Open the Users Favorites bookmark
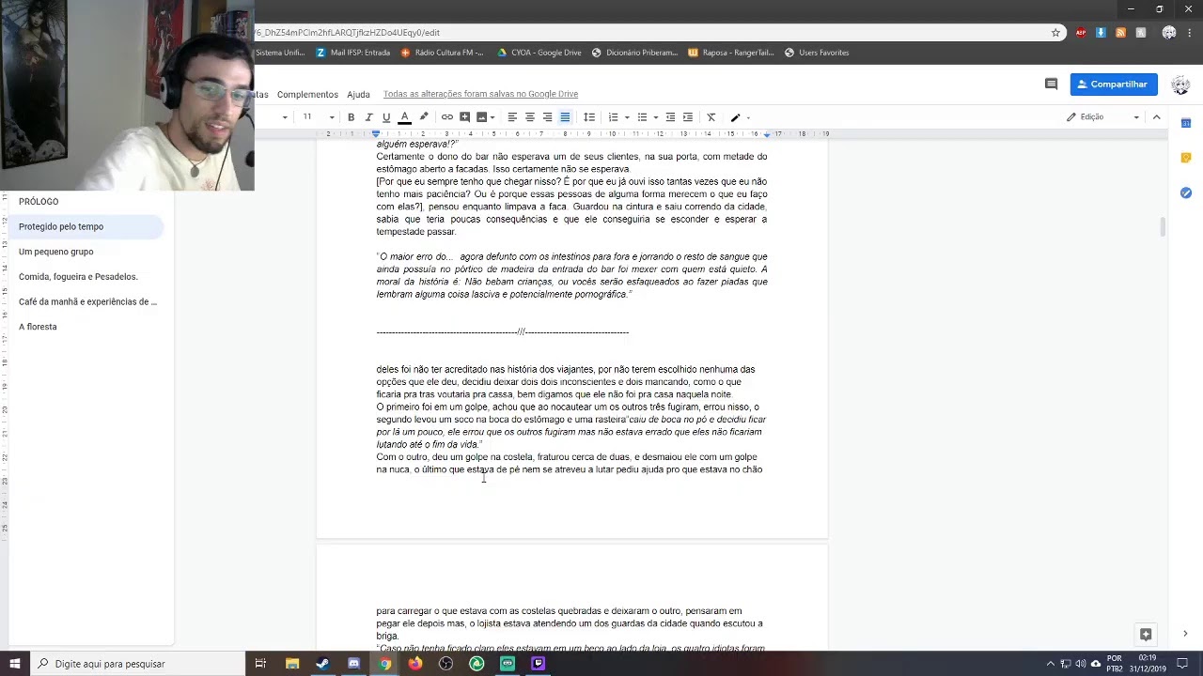This screenshot has height=676, width=1203. click(817, 53)
